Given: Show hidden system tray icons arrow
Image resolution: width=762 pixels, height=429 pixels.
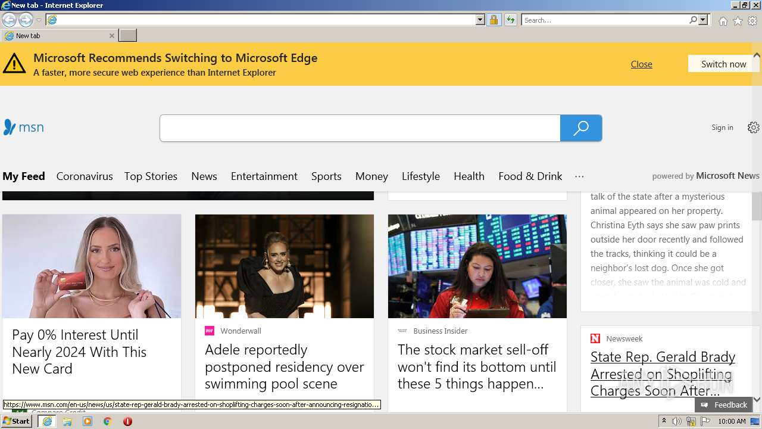Looking at the screenshot, I should [x=664, y=421].
